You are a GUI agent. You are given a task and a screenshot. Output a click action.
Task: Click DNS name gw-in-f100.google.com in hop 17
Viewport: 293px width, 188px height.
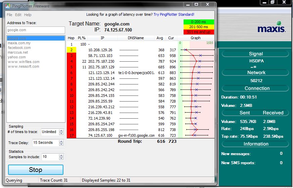136,135
